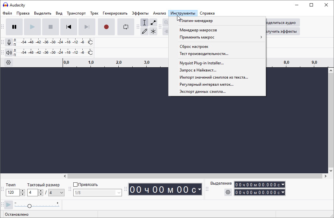Skip to start of project
The width and height of the screenshot is (334, 218).
click(x=69, y=27)
